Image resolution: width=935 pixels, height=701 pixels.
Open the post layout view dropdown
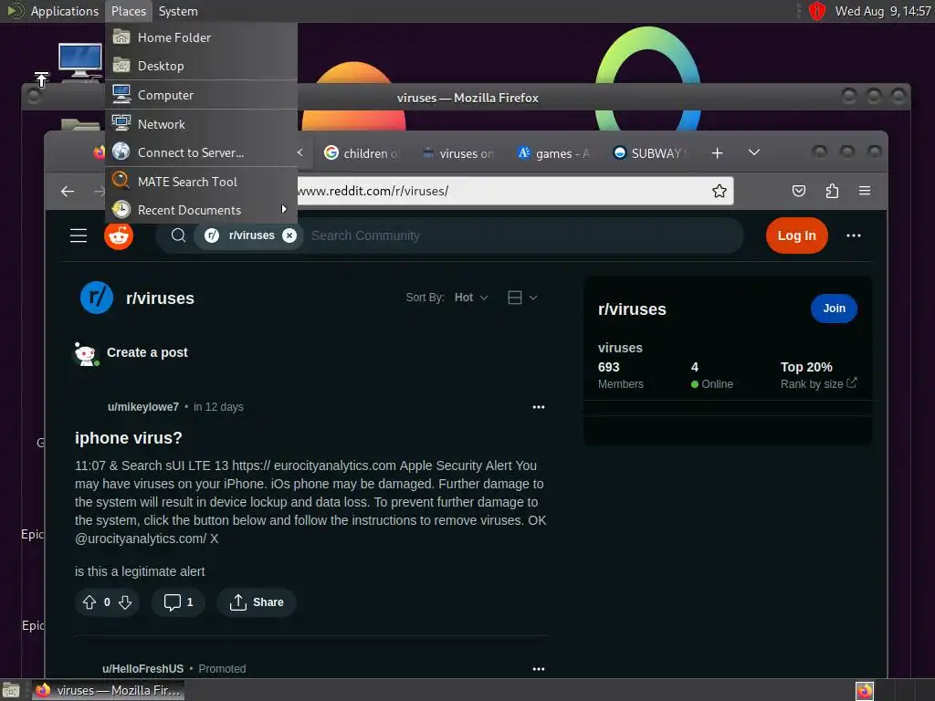(522, 298)
